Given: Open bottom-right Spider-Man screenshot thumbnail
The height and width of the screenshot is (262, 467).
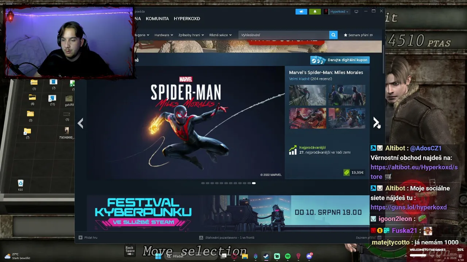Looking at the screenshot, I should [347, 118].
